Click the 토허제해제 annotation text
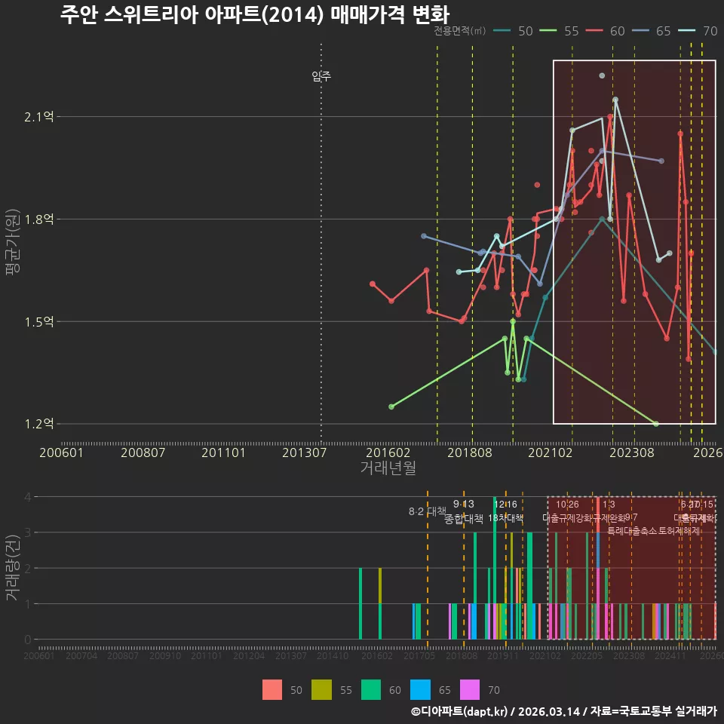The image size is (724, 724). pyautogui.click(x=680, y=531)
